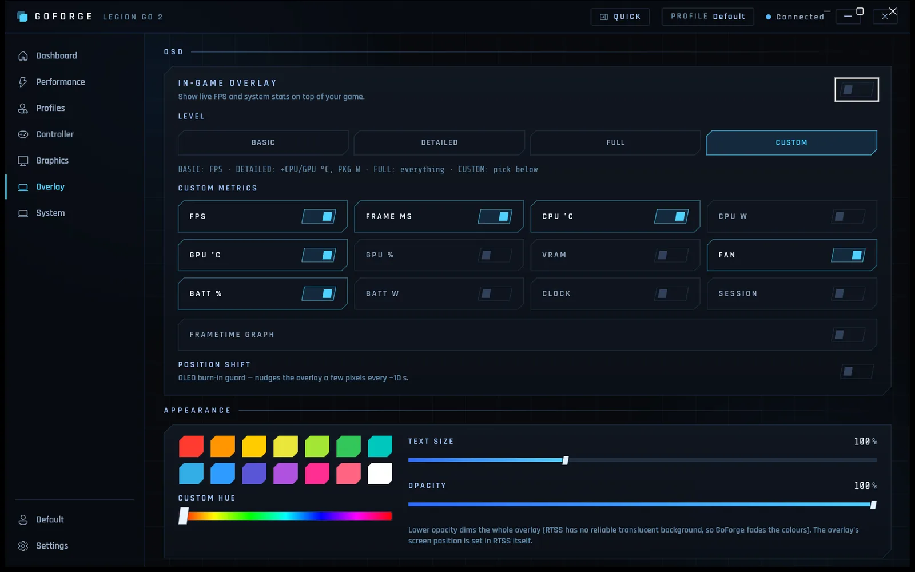915x572 pixels.
Task: Disable the Batt % metric
Action: pyautogui.click(x=319, y=293)
